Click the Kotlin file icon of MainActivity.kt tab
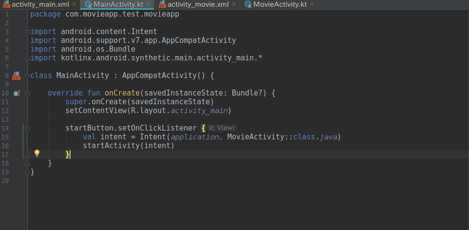The image size is (469, 230). point(88,4)
